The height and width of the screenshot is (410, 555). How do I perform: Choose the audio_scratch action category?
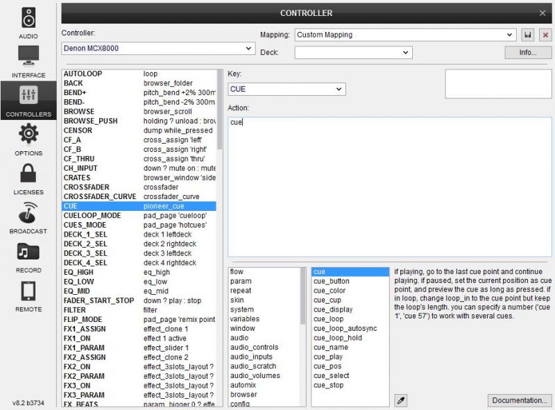click(x=264, y=366)
